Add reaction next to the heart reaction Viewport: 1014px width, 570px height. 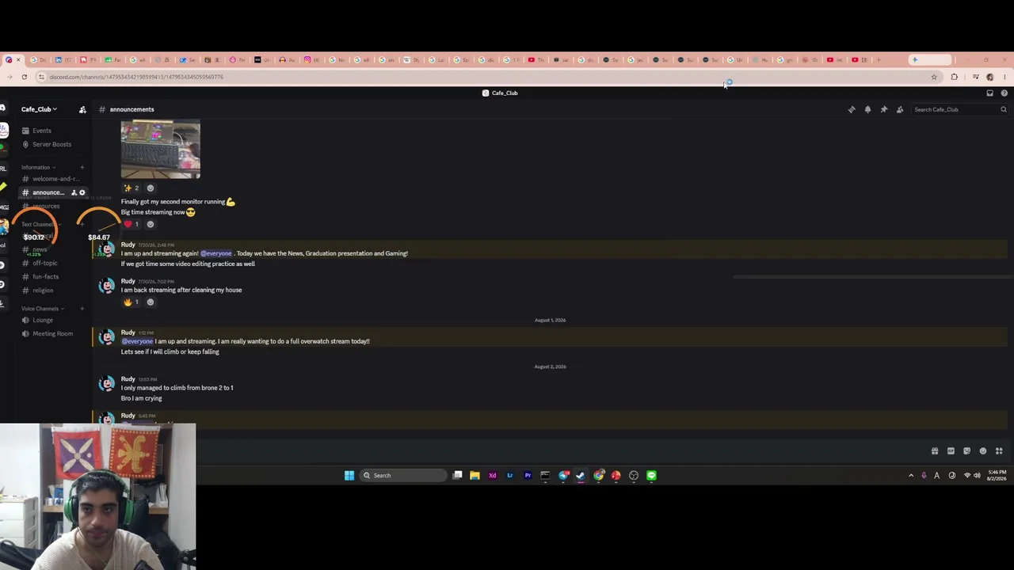(151, 224)
